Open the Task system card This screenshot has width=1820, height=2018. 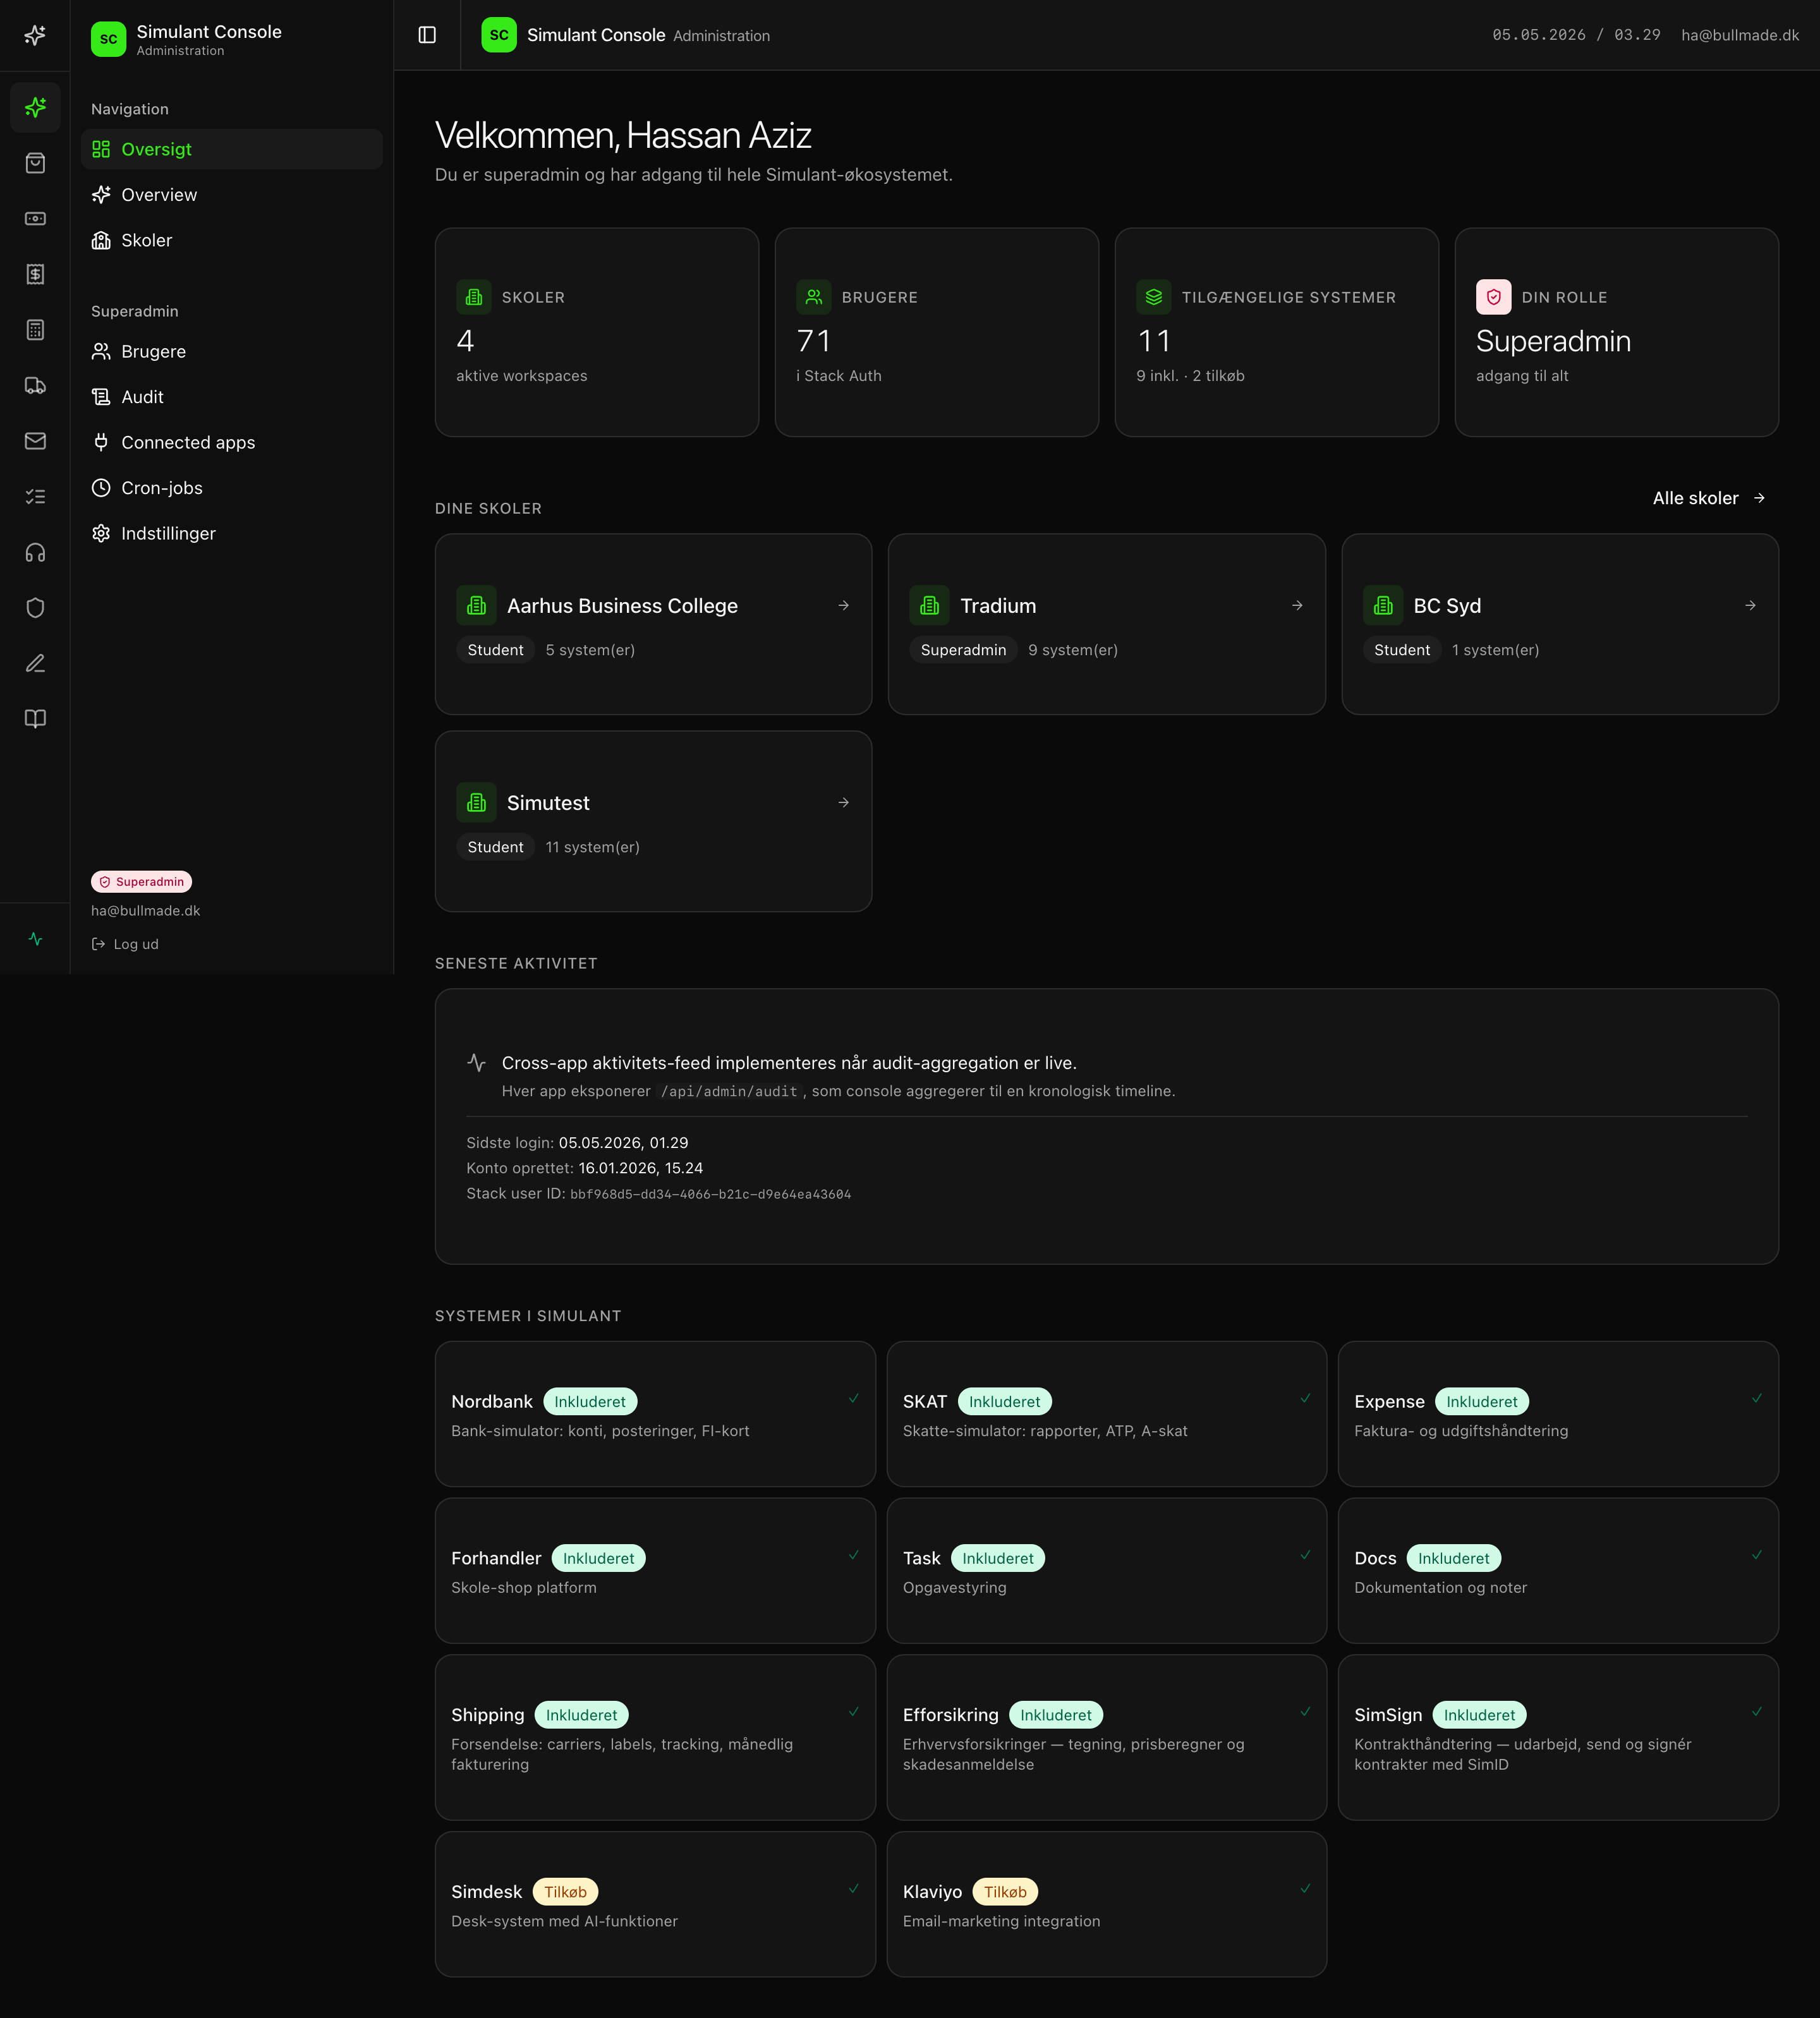(1107, 1570)
